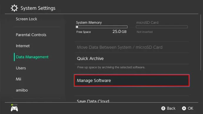Screen dimensions: 203x114
Task: Open Manage Software
Action: pyautogui.click(x=132, y=81)
